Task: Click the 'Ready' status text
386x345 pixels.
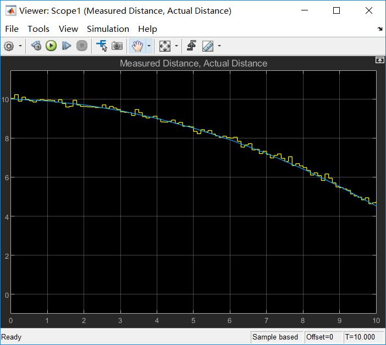Action: point(12,337)
